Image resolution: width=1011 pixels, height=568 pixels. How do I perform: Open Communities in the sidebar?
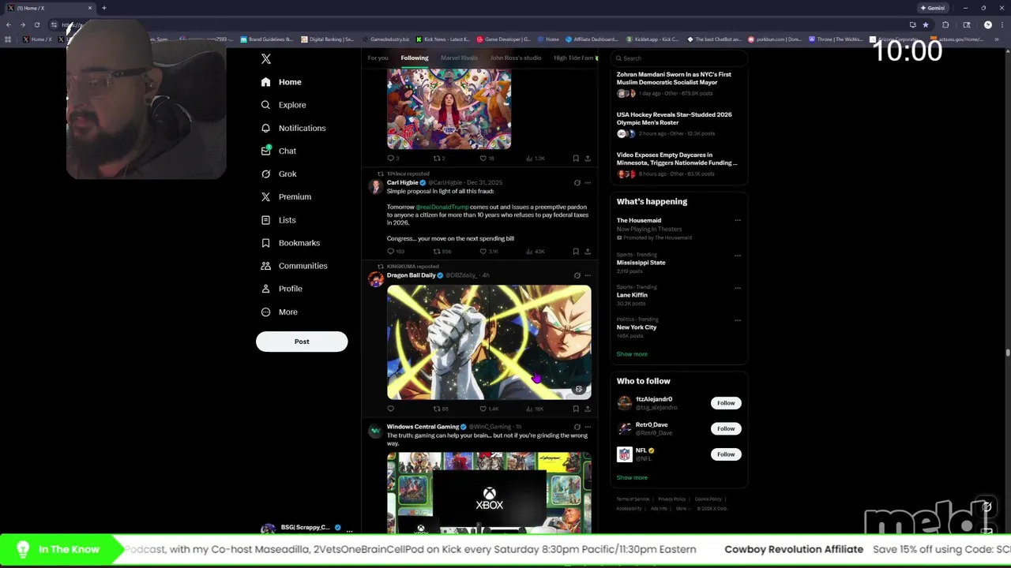(x=294, y=266)
